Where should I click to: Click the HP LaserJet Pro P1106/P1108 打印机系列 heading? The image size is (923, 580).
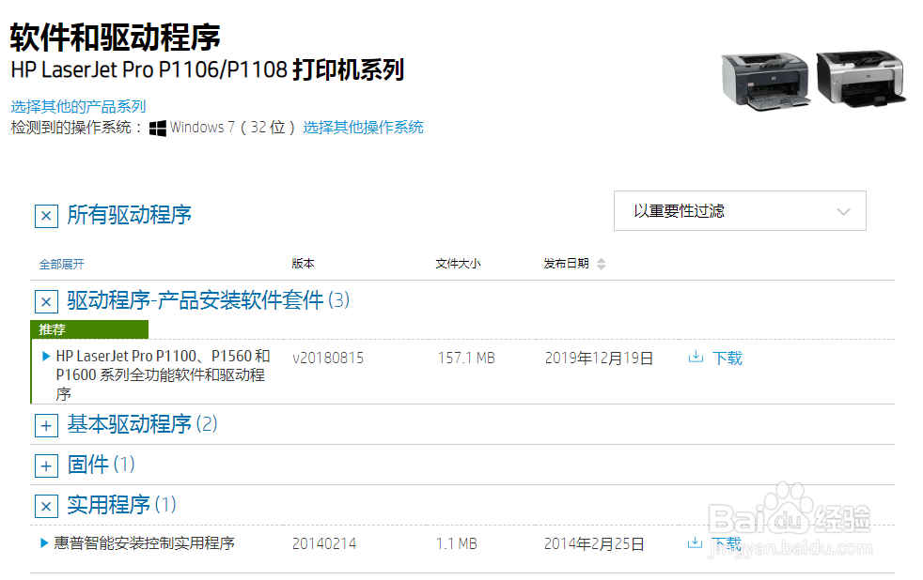coord(208,70)
